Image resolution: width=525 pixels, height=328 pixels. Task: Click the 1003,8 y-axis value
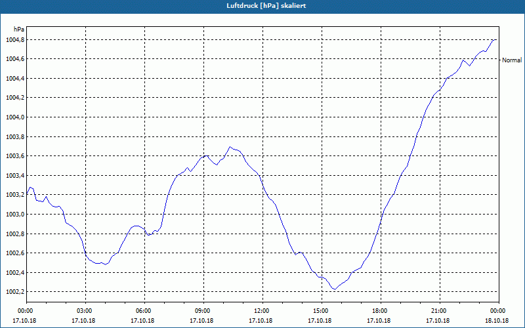15,137
